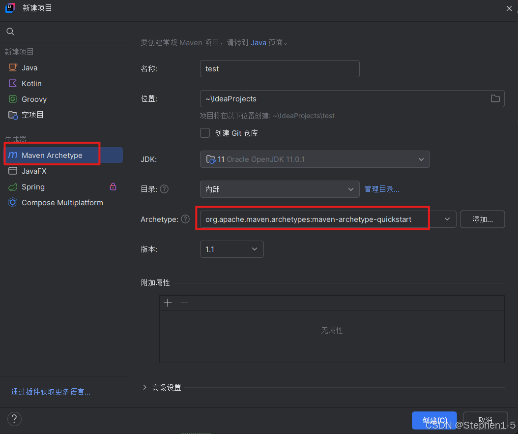The image size is (518, 434).
Task: Click the 名称 name field containing test
Action: (280, 69)
